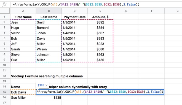
Task: Select the cell containing Jones
Action: point(49,33)
